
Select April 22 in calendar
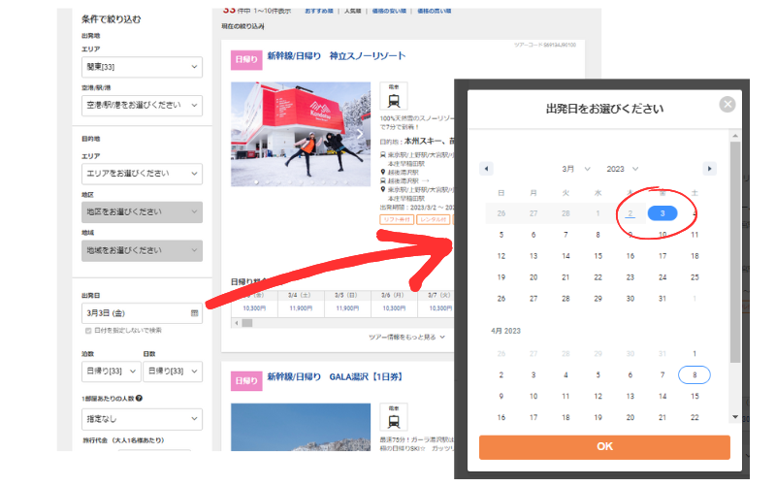click(695, 417)
